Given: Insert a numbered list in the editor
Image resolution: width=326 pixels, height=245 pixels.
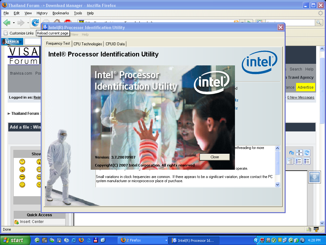Looking at the screenshot, I should coord(299,161).
